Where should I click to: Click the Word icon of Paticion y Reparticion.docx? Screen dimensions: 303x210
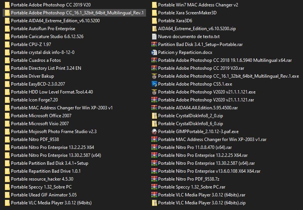154,52
